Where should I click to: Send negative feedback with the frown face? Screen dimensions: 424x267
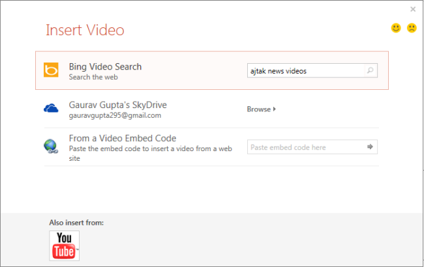coord(412,28)
